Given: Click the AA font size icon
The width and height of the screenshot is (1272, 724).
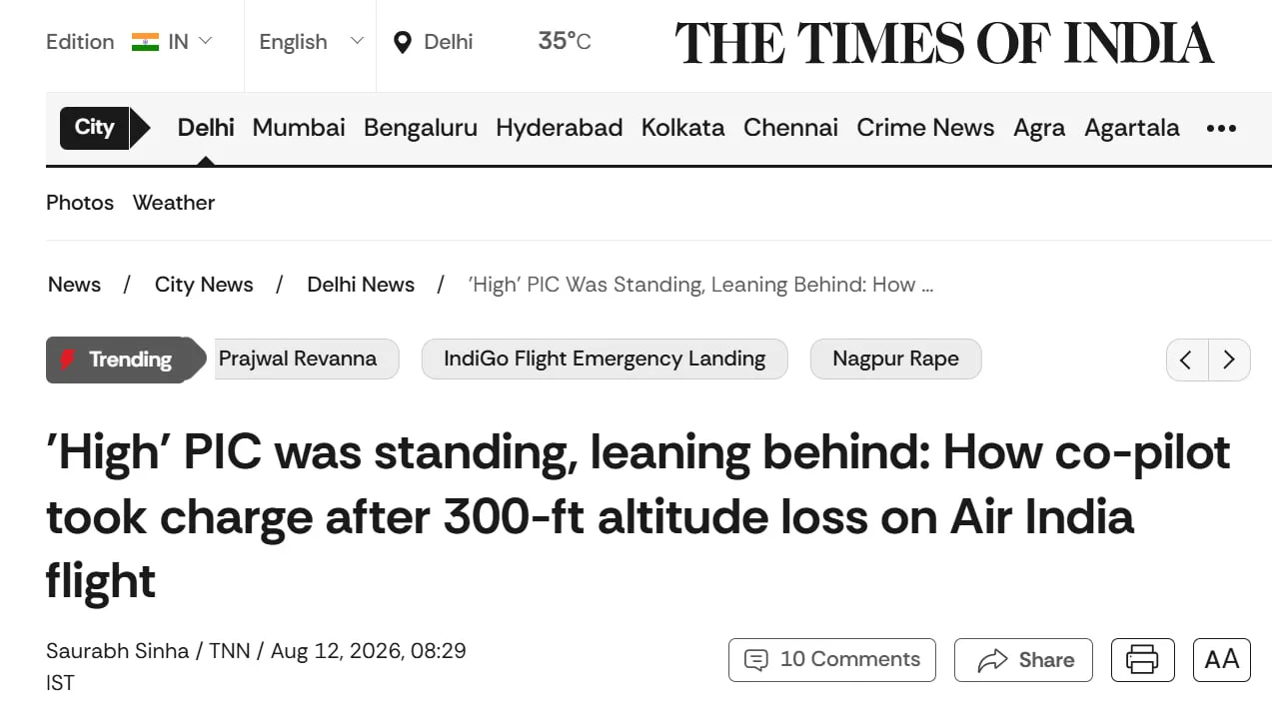Looking at the screenshot, I should pyautogui.click(x=1221, y=660).
